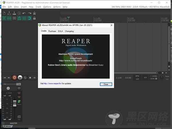Click the BPM 120 tempo field

(137, 78)
